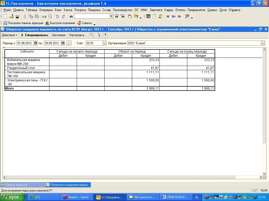Click the Настройка... button

78,35
